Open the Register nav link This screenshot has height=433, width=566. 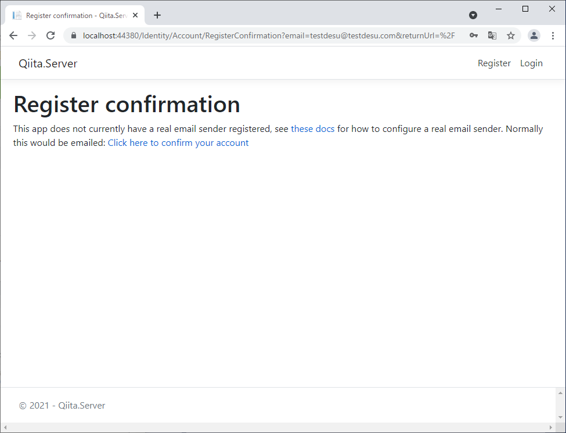click(494, 63)
